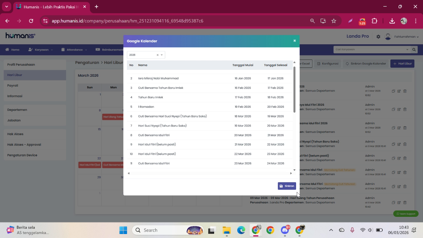
Task: Go to the Home menu
Action: (12, 50)
